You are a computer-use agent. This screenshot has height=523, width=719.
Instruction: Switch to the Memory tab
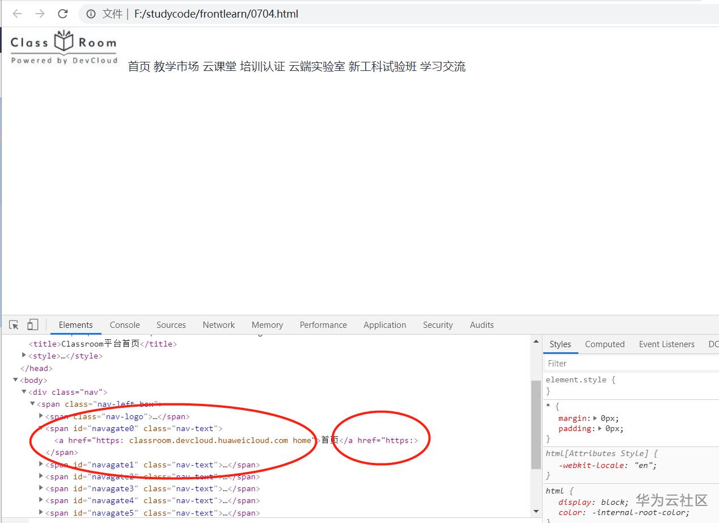click(267, 325)
